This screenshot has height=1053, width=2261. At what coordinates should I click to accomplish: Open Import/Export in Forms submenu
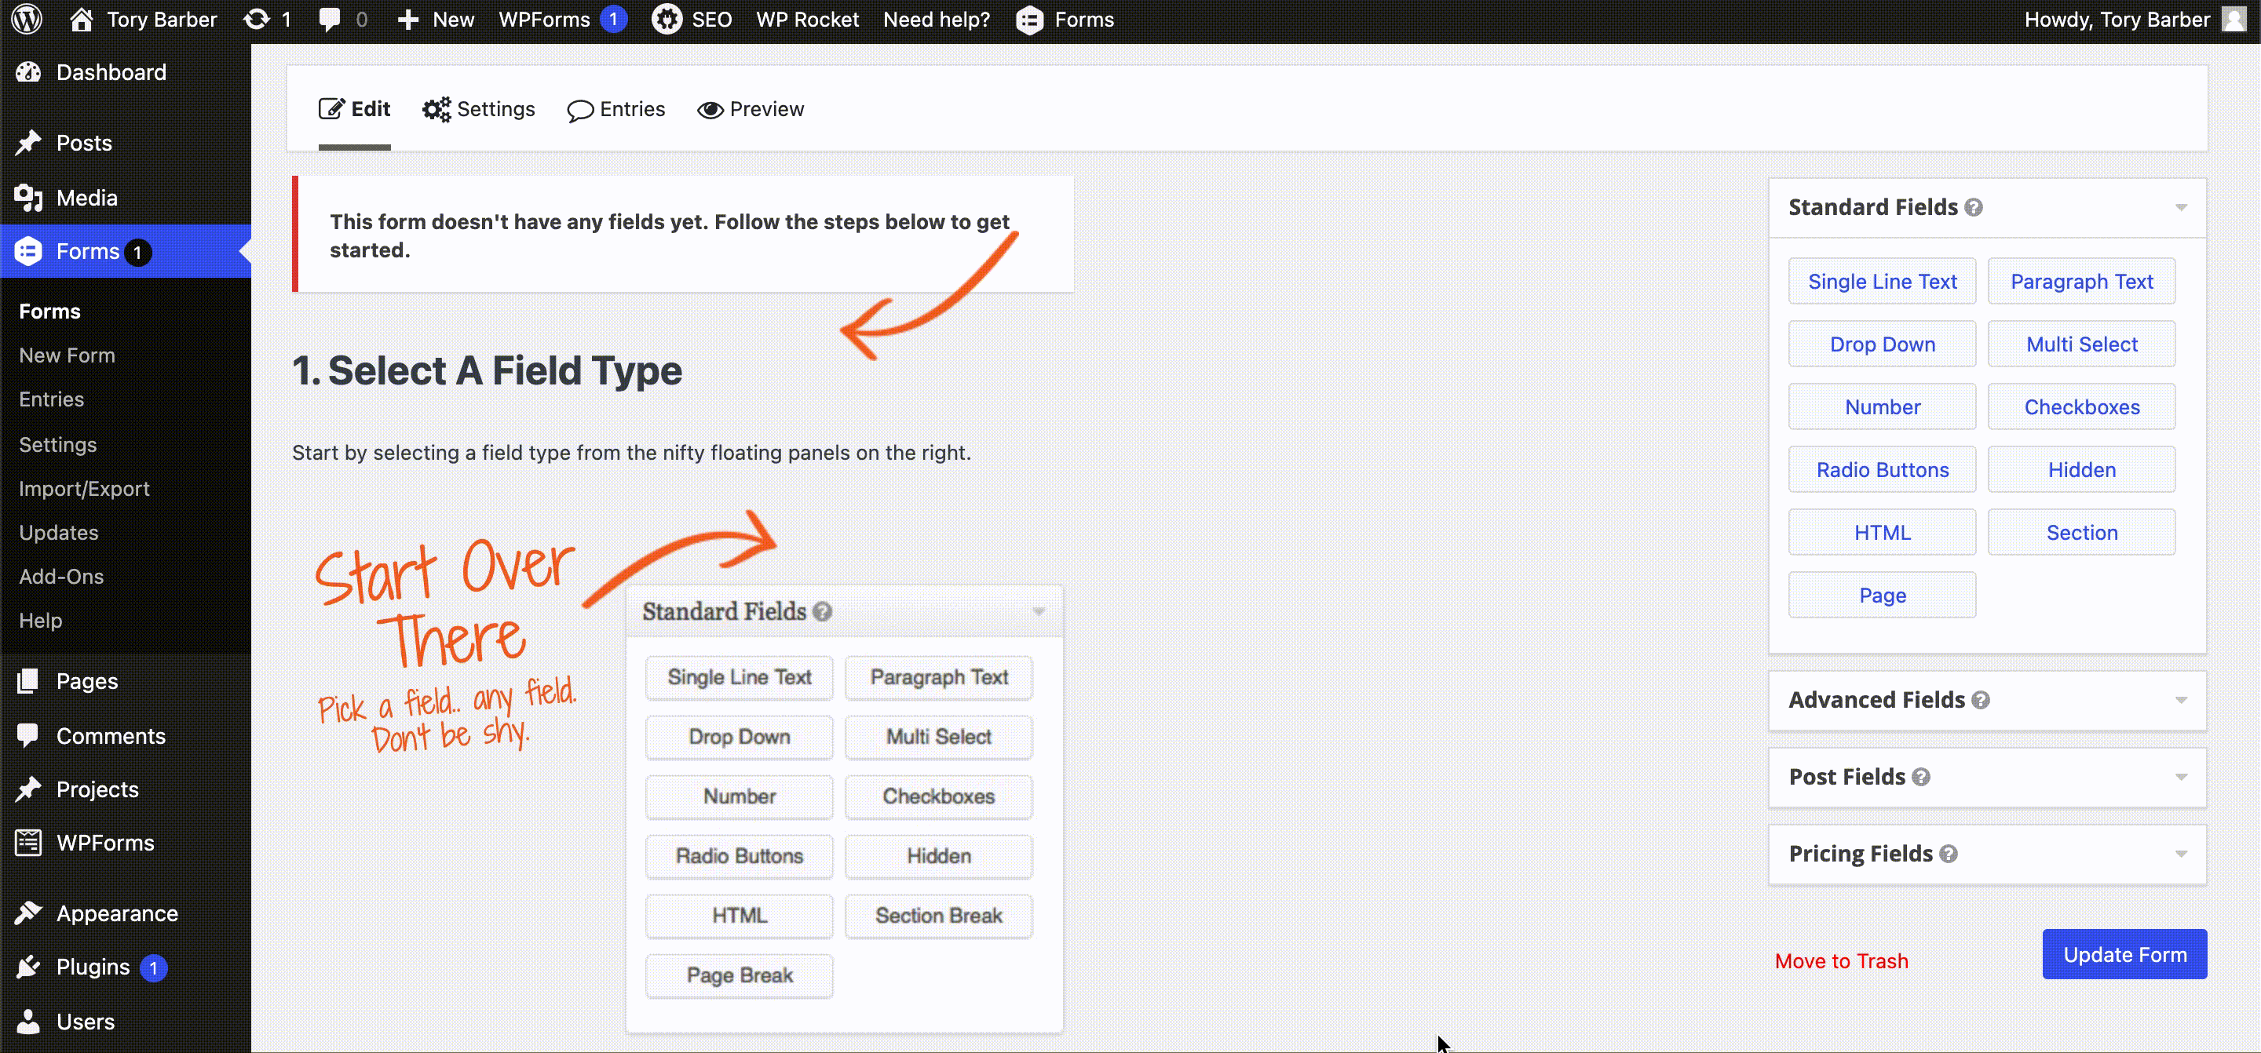84,489
